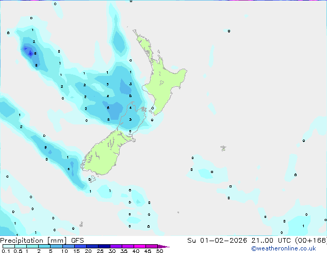Screen dimensions: 327x253
Task: Click the "0.5" legend scale label
Action: pos(18,251)
